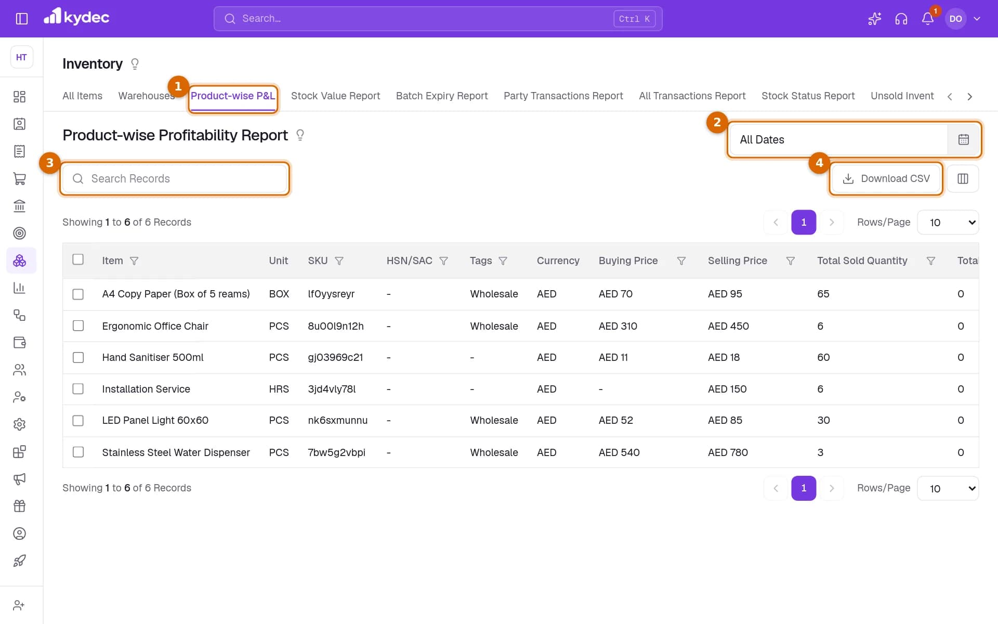Open the wallet sidebar icon
This screenshot has height=624, width=998.
tap(19, 343)
